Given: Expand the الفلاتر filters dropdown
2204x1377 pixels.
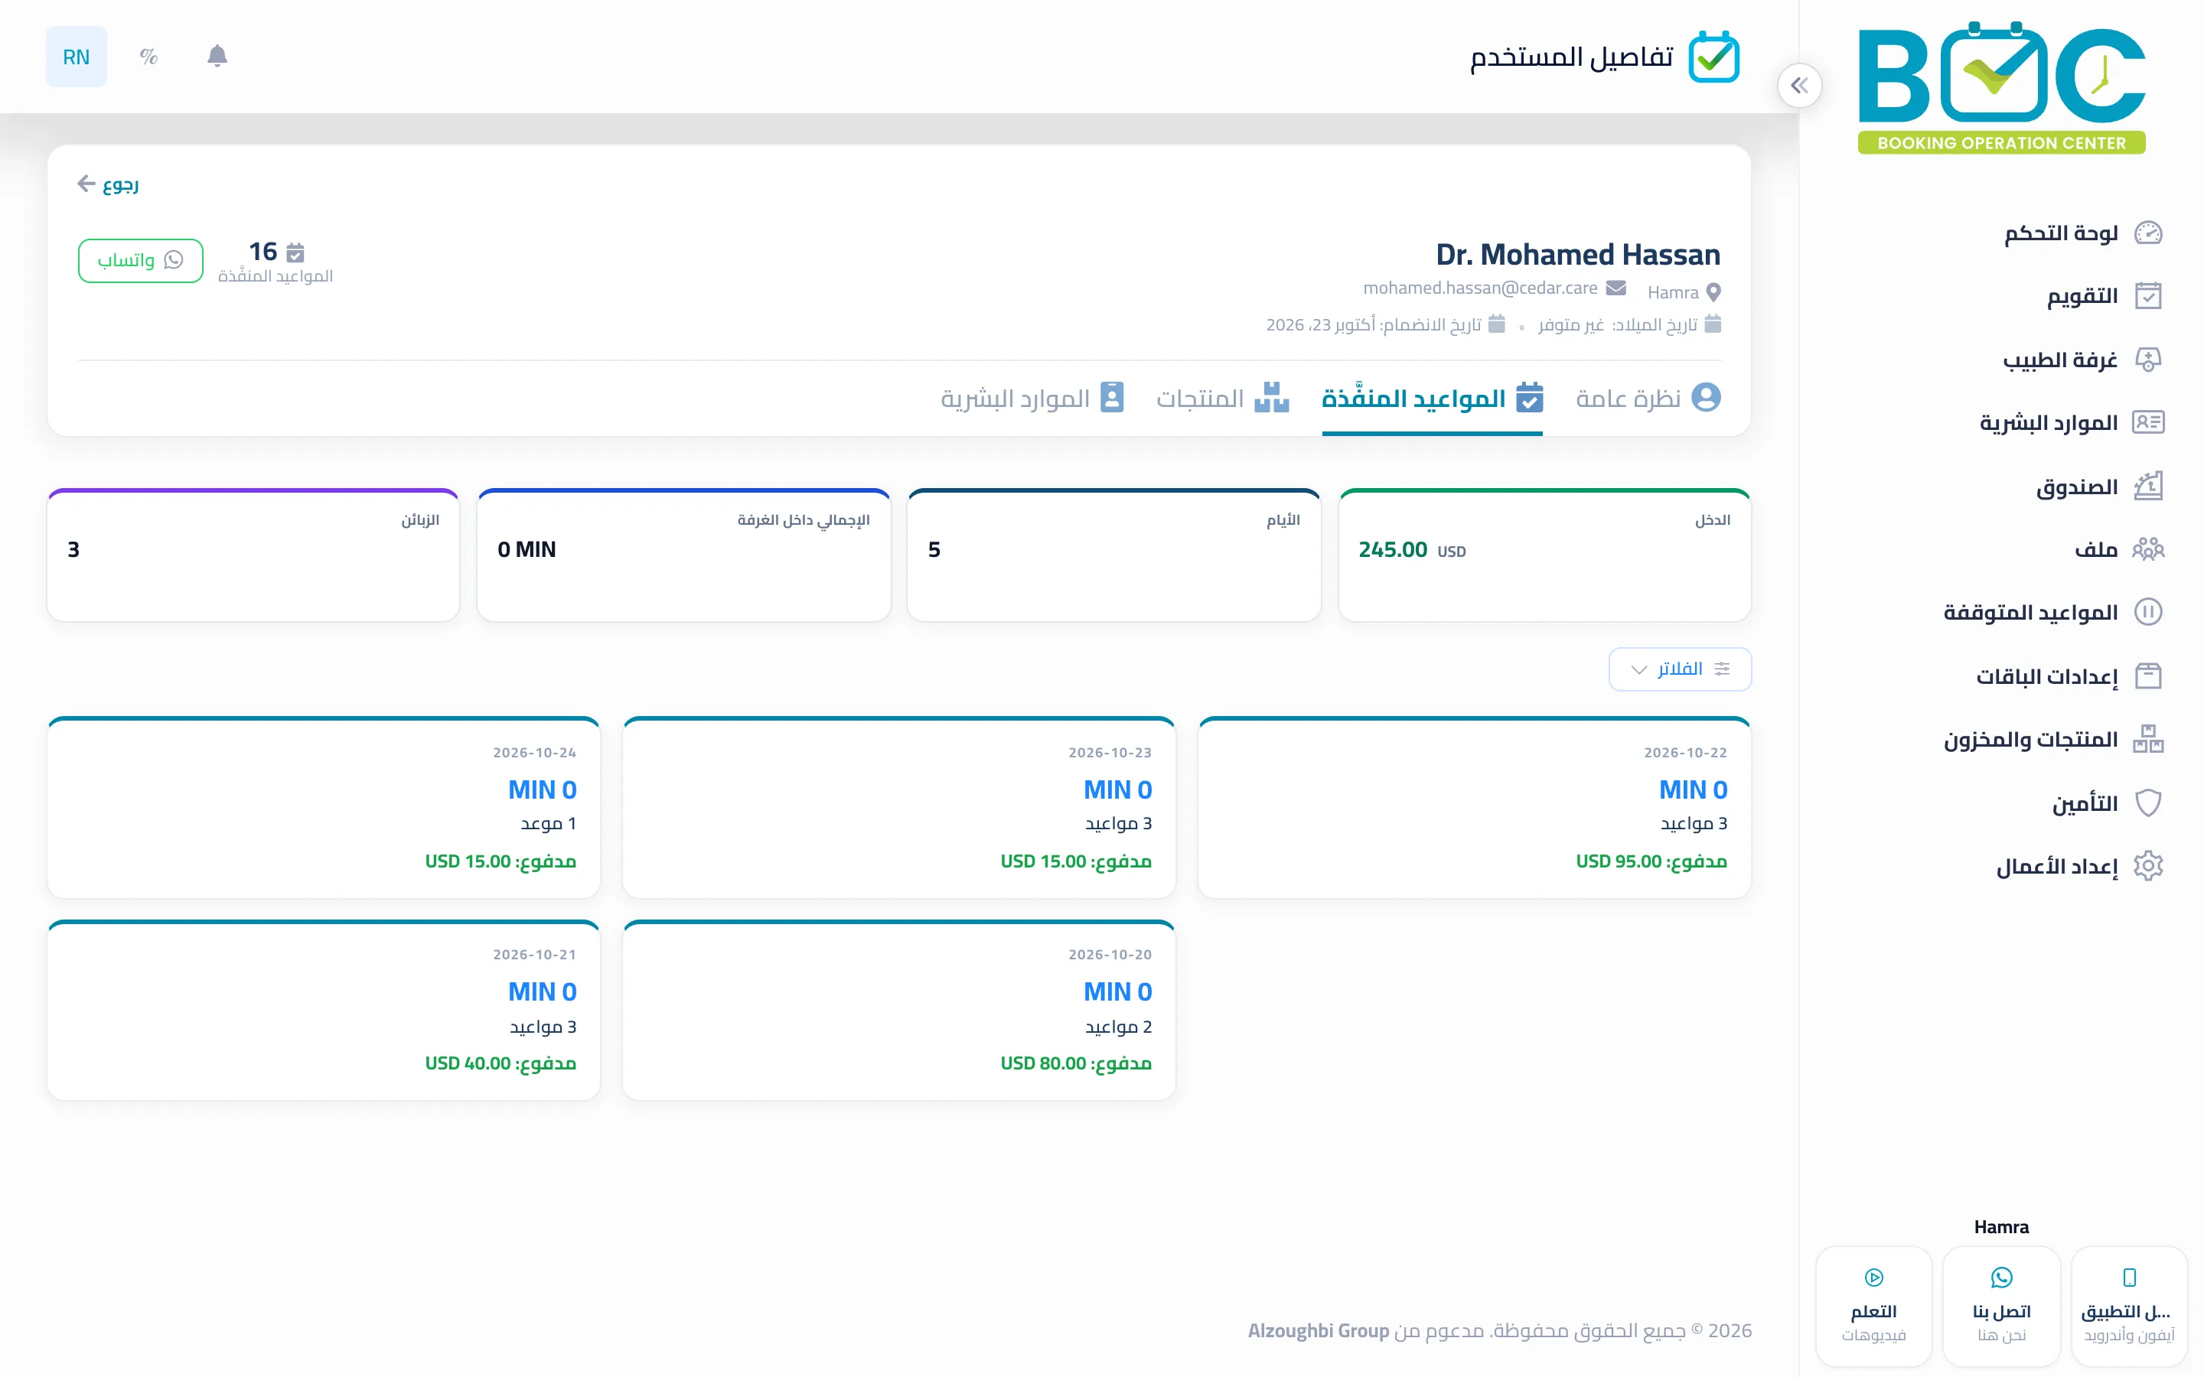Looking at the screenshot, I should pos(1680,669).
